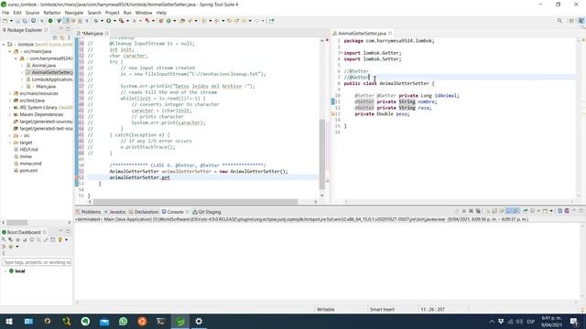Image resolution: width=586 pixels, height=329 pixels.
Task: Click the pencil edit icon in Boot Dashboard
Action: [x=46, y=239]
